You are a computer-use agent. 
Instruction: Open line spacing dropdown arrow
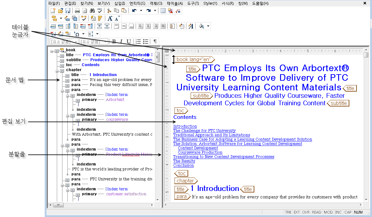[97, 34]
